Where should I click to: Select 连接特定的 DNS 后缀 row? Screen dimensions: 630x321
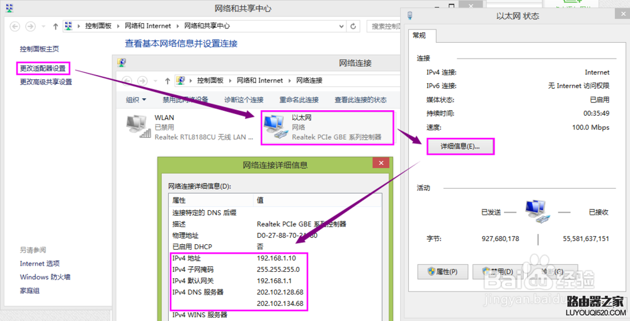(275, 213)
